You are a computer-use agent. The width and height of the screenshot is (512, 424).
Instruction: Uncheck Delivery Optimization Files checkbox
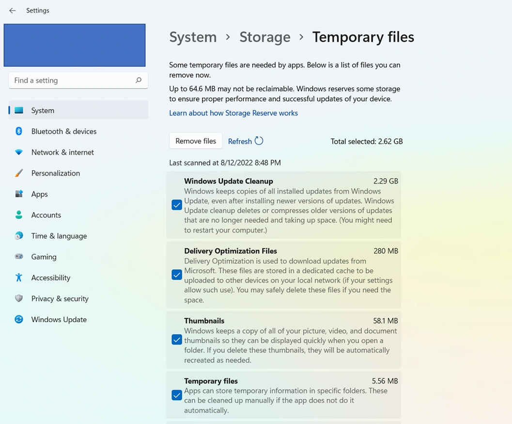177,275
